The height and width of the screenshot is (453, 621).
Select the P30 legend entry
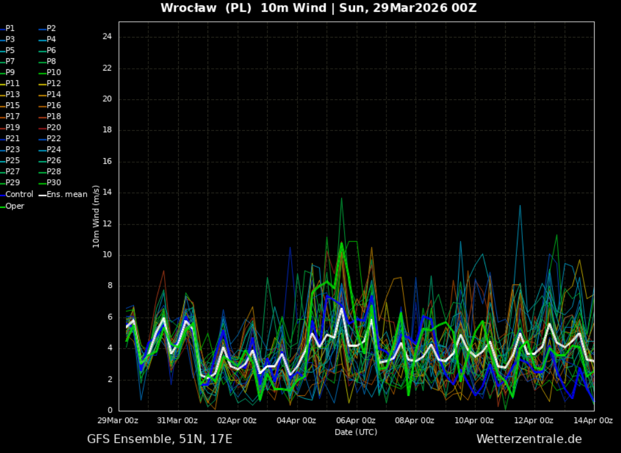click(x=54, y=182)
